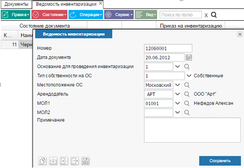
Task: Click the Приказ на инвентаризацию column header
Action: [191, 26]
